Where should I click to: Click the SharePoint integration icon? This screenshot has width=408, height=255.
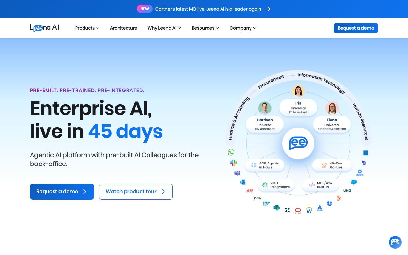tap(277, 208)
